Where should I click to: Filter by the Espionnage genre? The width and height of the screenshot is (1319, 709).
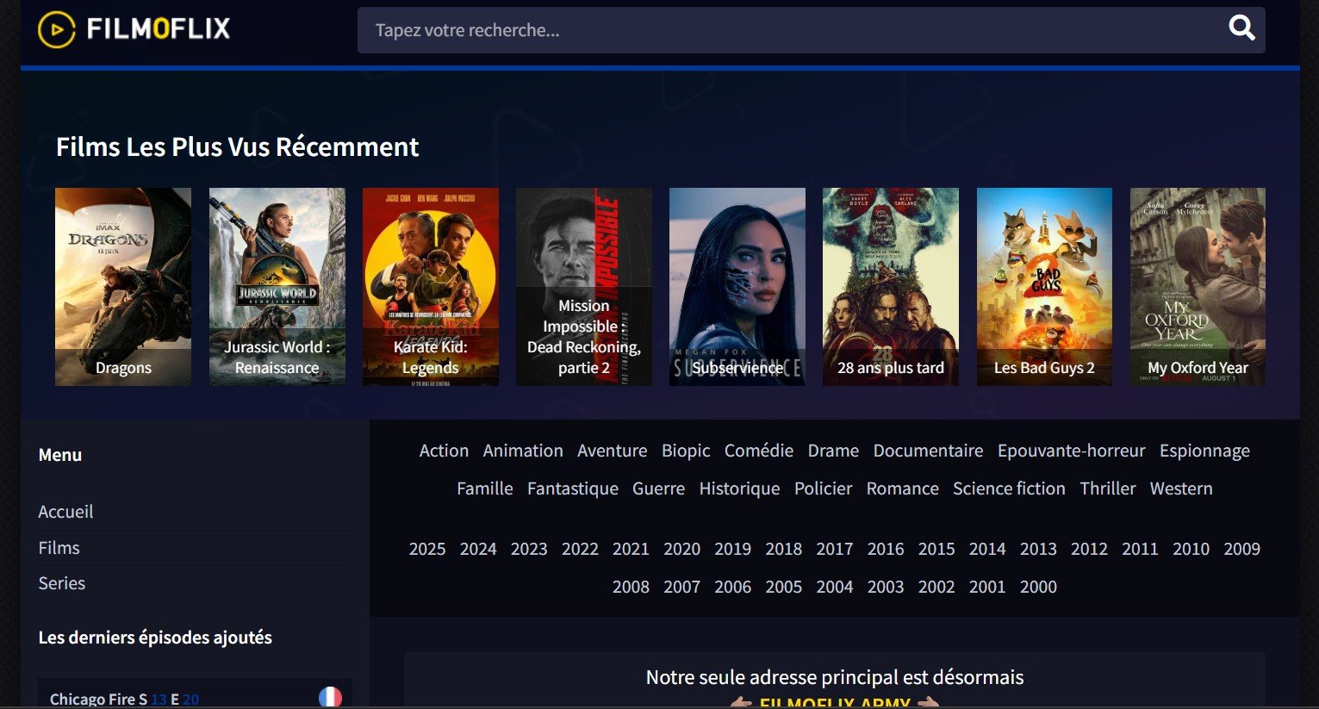pos(1204,451)
